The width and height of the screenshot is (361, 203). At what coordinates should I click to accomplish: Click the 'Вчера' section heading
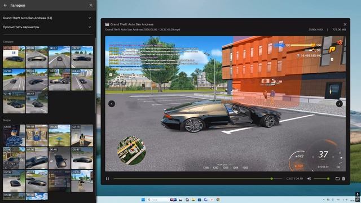pos(7,120)
